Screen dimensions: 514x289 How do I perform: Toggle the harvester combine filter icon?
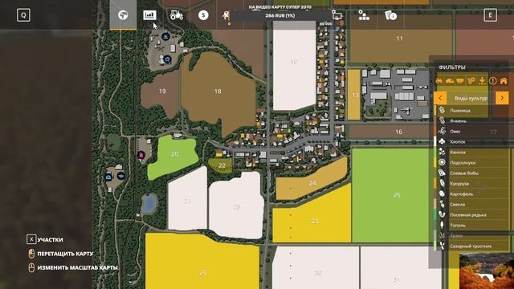click(x=450, y=80)
